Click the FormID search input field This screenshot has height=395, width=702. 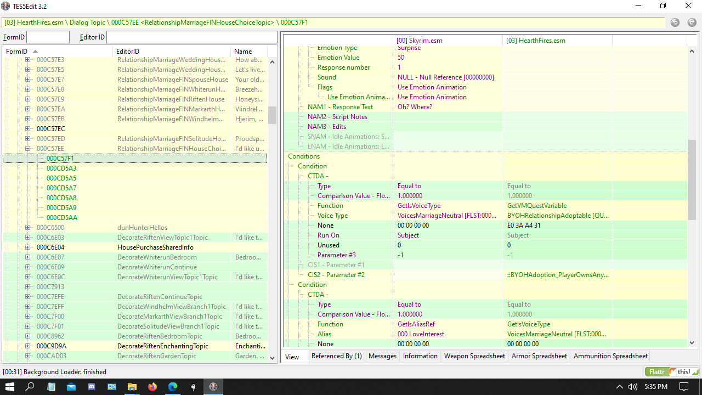point(48,37)
